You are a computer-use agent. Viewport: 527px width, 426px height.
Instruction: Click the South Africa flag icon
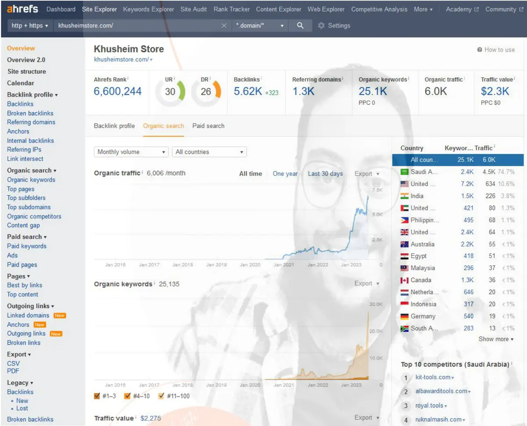pos(404,328)
